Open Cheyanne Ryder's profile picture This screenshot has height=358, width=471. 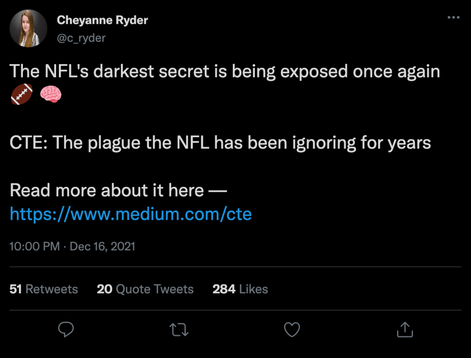[x=28, y=28]
